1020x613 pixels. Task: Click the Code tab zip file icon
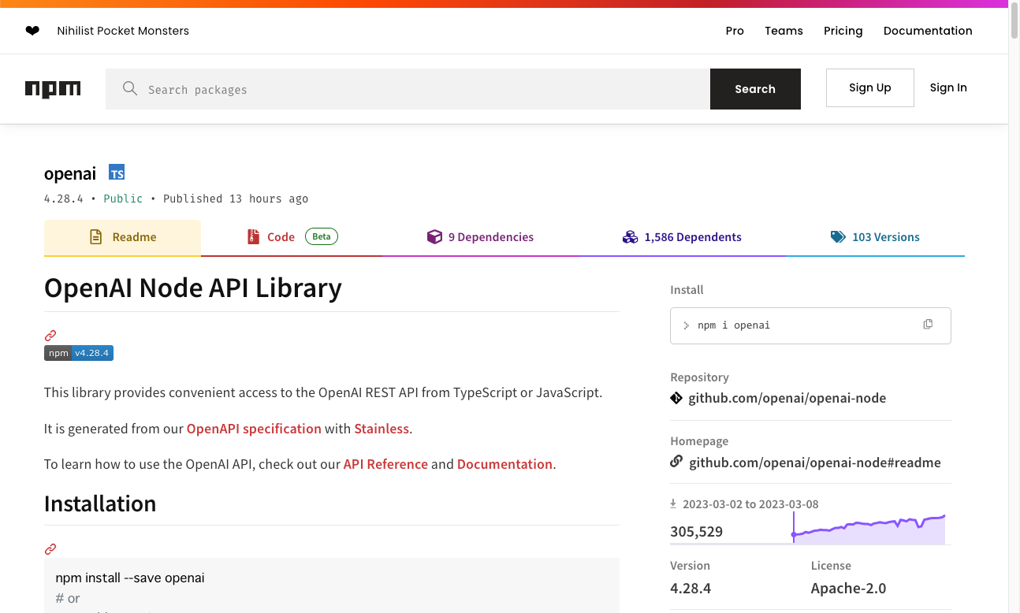coord(253,236)
